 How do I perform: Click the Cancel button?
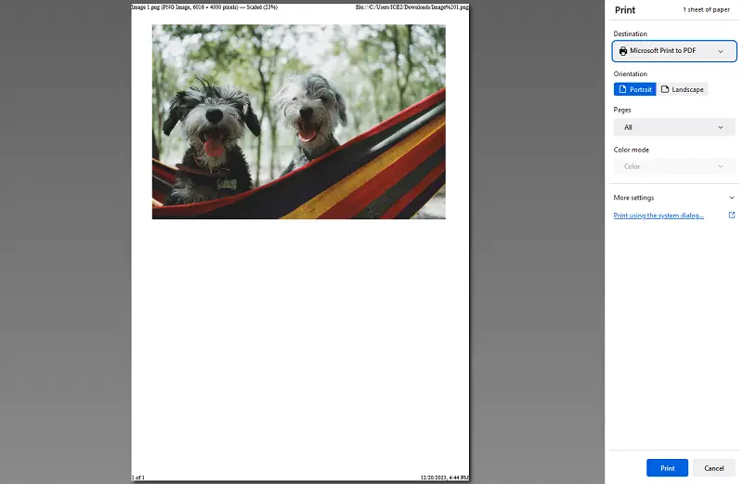click(x=713, y=468)
